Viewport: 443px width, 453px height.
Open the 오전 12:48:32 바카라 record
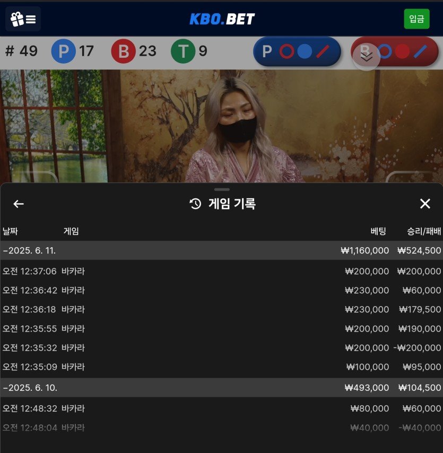(x=221, y=408)
